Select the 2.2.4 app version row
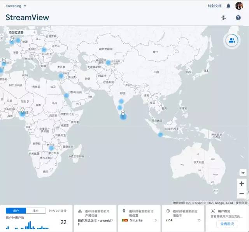 [x=183, y=220]
